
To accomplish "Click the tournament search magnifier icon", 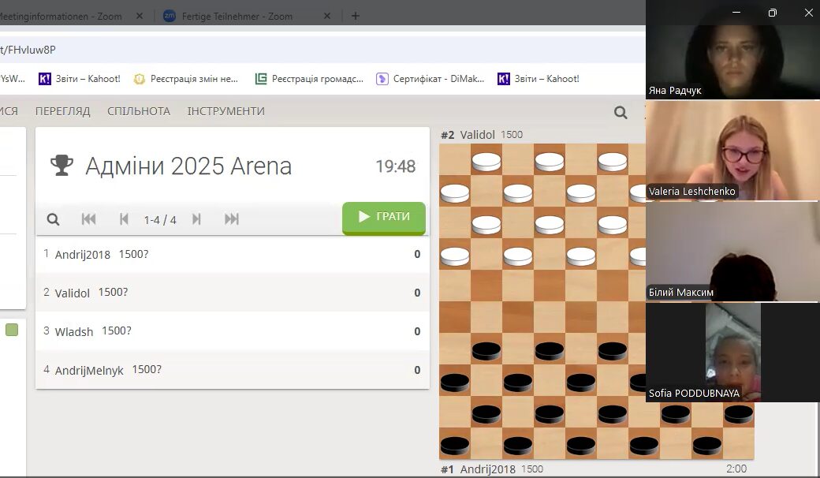I will [53, 219].
